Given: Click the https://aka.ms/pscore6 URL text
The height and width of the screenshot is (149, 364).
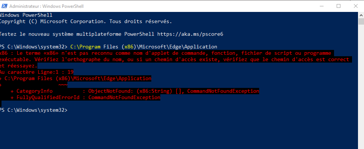Looking at the screenshot, I should (x=190, y=34).
